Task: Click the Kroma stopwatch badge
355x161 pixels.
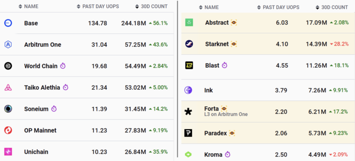Action: click(x=227, y=155)
